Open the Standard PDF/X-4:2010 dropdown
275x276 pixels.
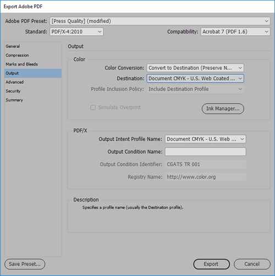(x=76, y=31)
